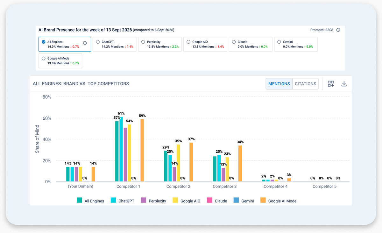Click the Competitor 2 axis label
The image size is (382, 233).
point(178,186)
